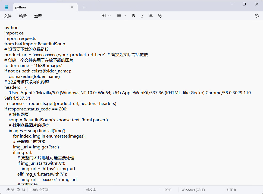
Task: Click Windows (CRLF) line ending indicator
Action: point(193,190)
